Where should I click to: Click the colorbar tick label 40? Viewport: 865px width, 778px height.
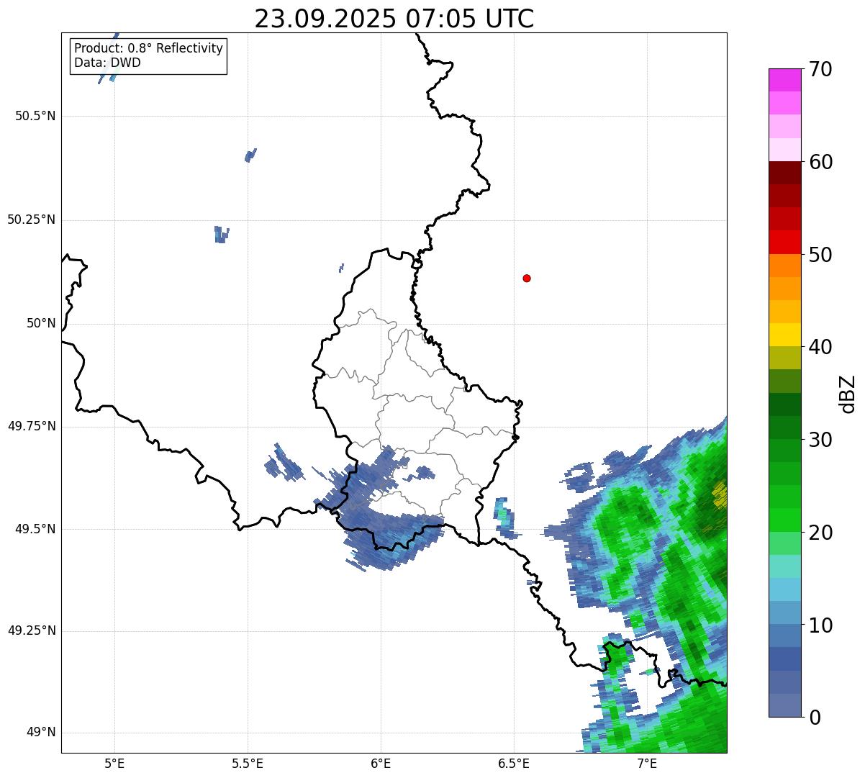[820, 347]
